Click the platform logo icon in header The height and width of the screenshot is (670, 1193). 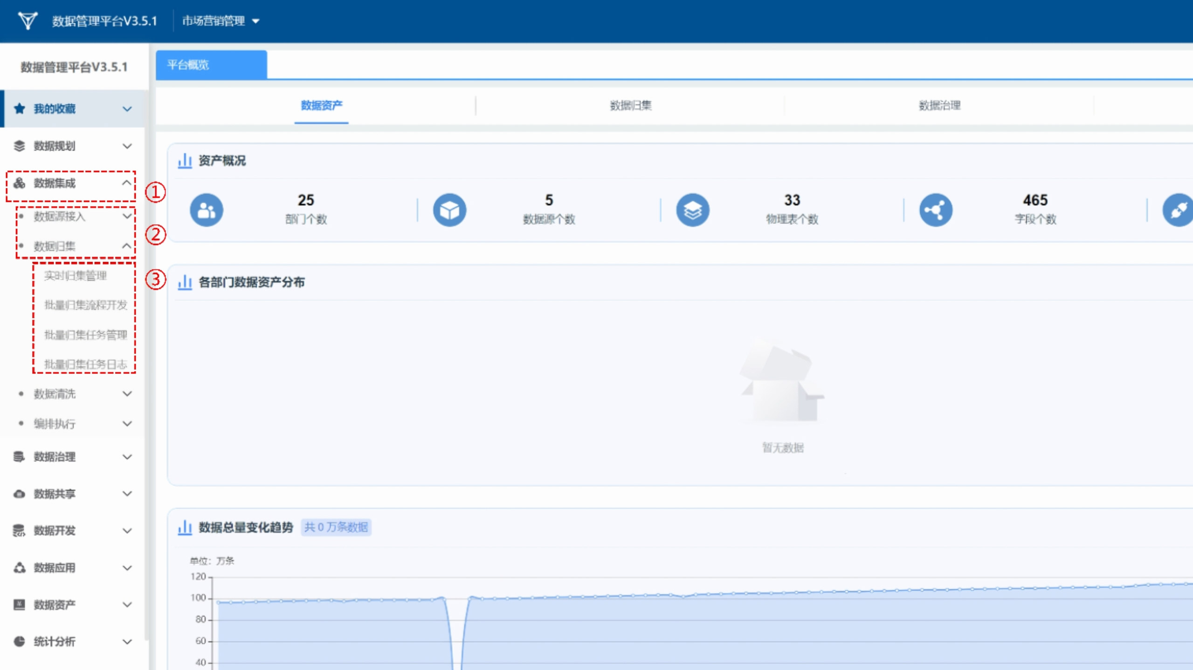(x=27, y=21)
